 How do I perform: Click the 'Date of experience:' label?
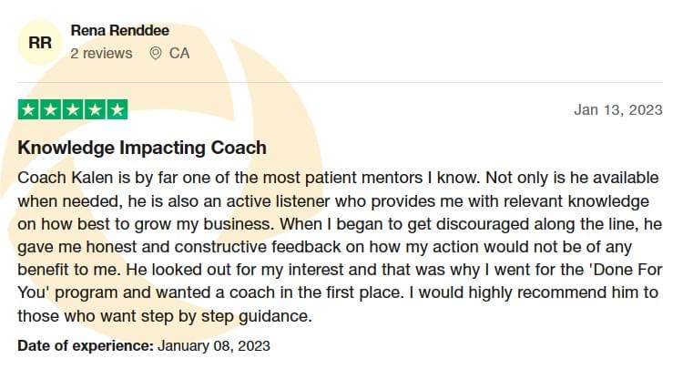coord(86,345)
